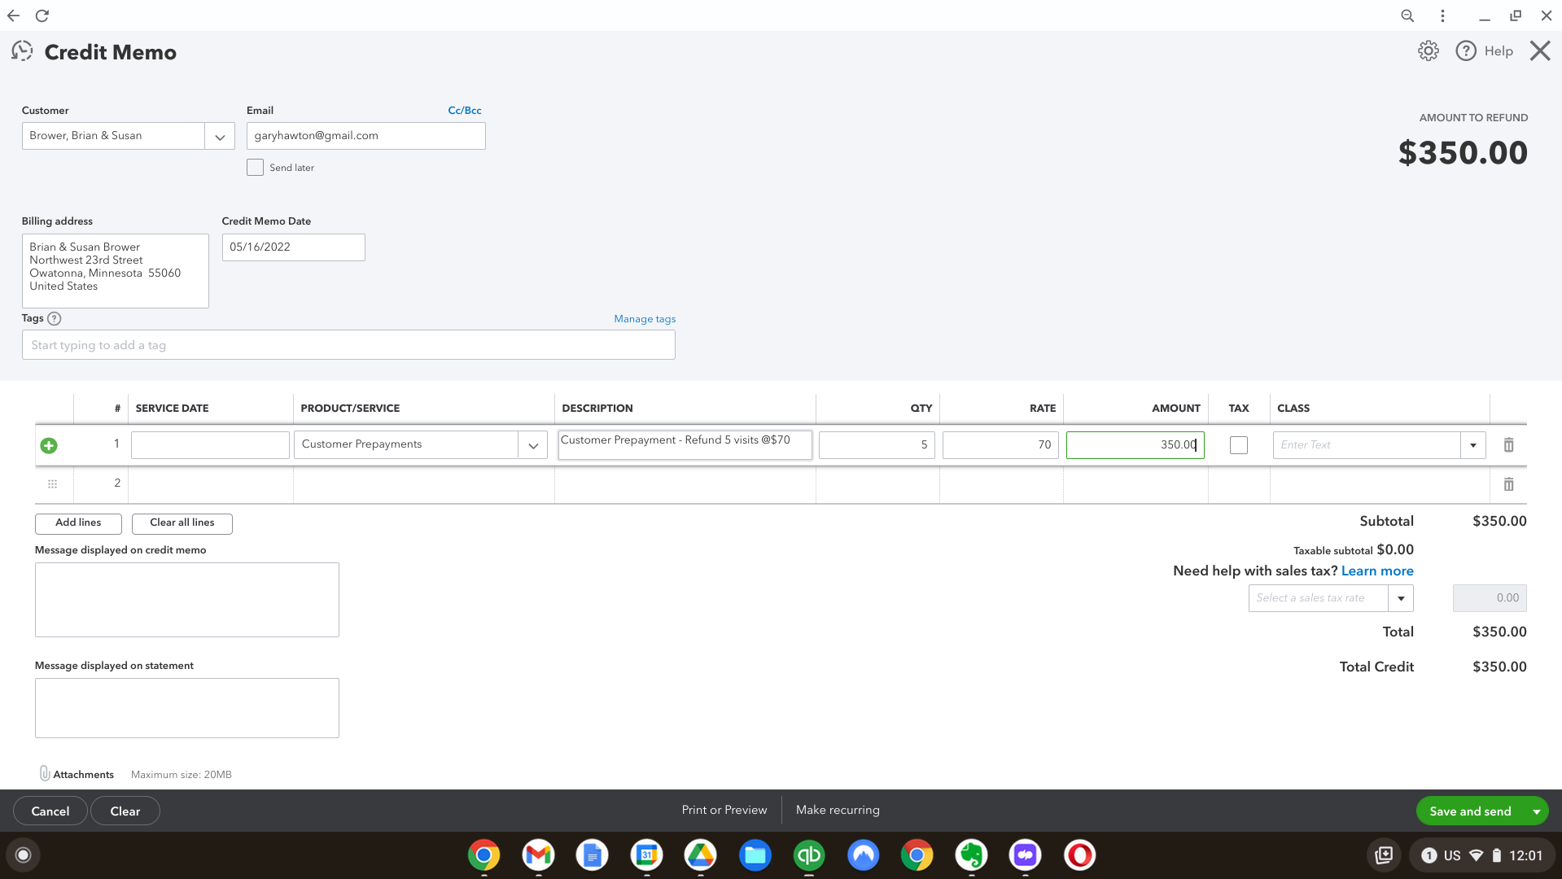1562x879 pixels.
Task: Click the Add lines button
Action: [78, 523]
